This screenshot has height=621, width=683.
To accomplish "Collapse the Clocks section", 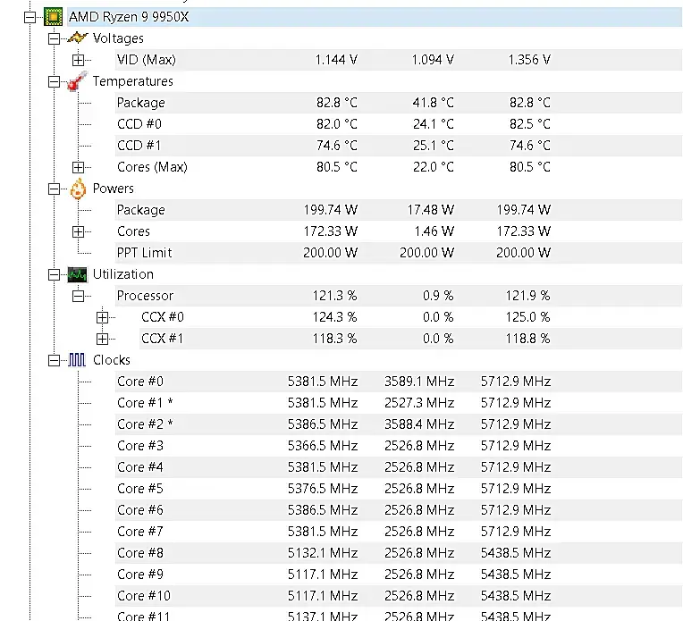I will (x=54, y=361).
